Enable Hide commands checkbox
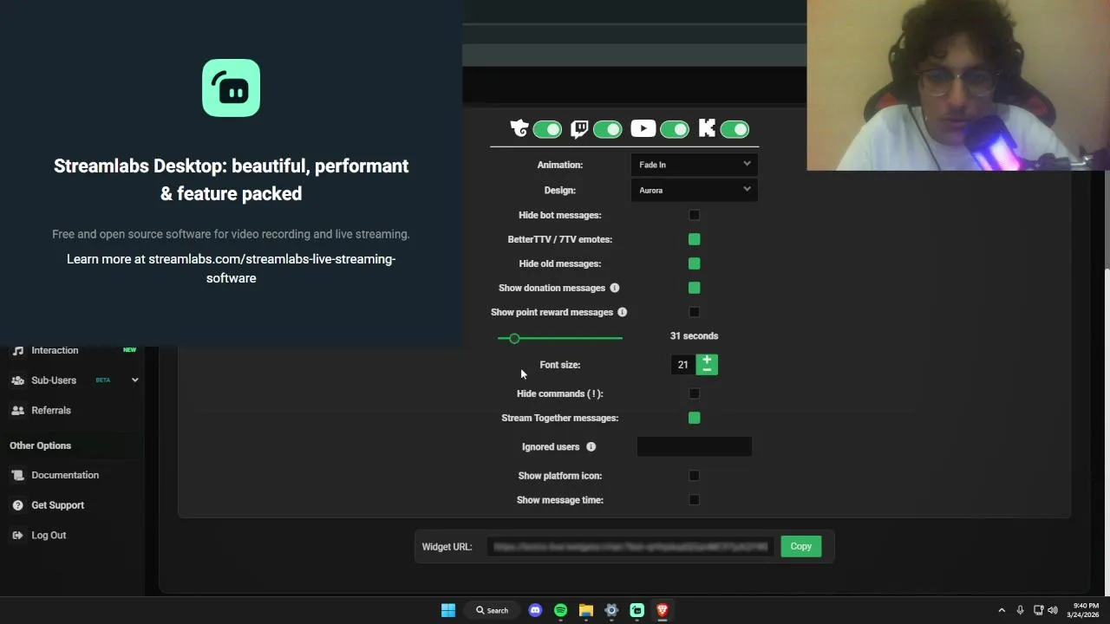 [x=695, y=393]
